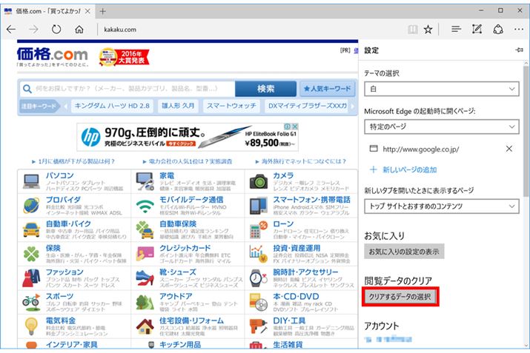Click the HP EliteBook Folio G1 ad banner
530x353 pixels.
coord(188,137)
